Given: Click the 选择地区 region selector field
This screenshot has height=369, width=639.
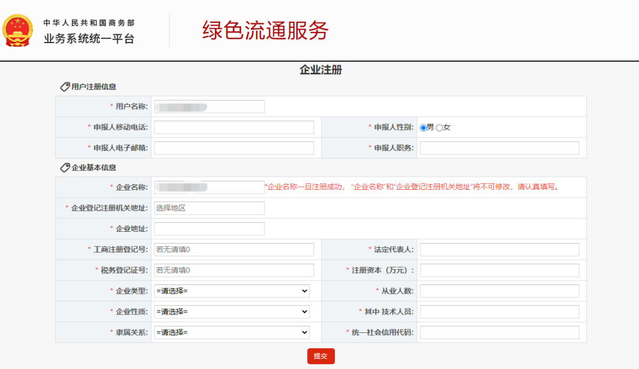Looking at the screenshot, I should pyautogui.click(x=208, y=208).
